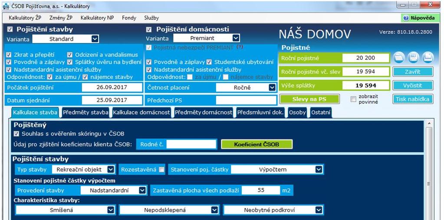Viewport: 444px width, 220px height.
Task: Switch to Předměty domácnost tab
Action: (x=204, y=113)
